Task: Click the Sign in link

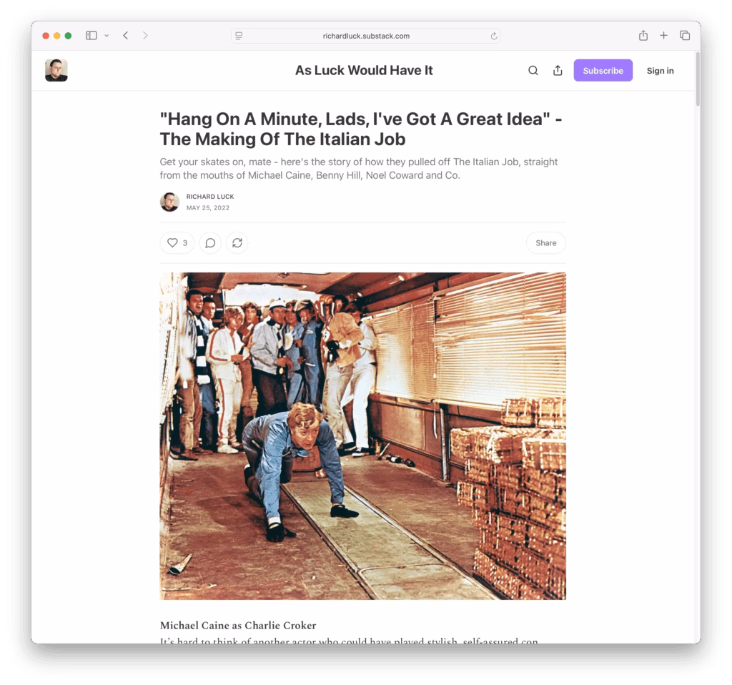Action: (x=660, y=71)
